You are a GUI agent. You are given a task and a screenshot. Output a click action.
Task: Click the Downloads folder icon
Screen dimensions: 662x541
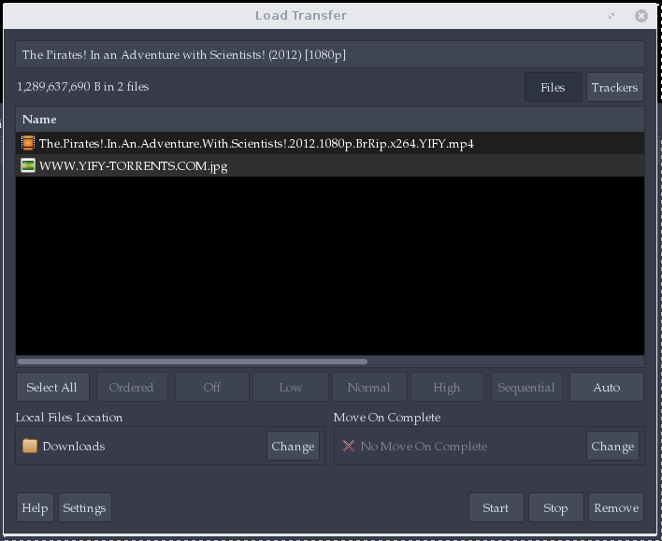click(30, 446)
